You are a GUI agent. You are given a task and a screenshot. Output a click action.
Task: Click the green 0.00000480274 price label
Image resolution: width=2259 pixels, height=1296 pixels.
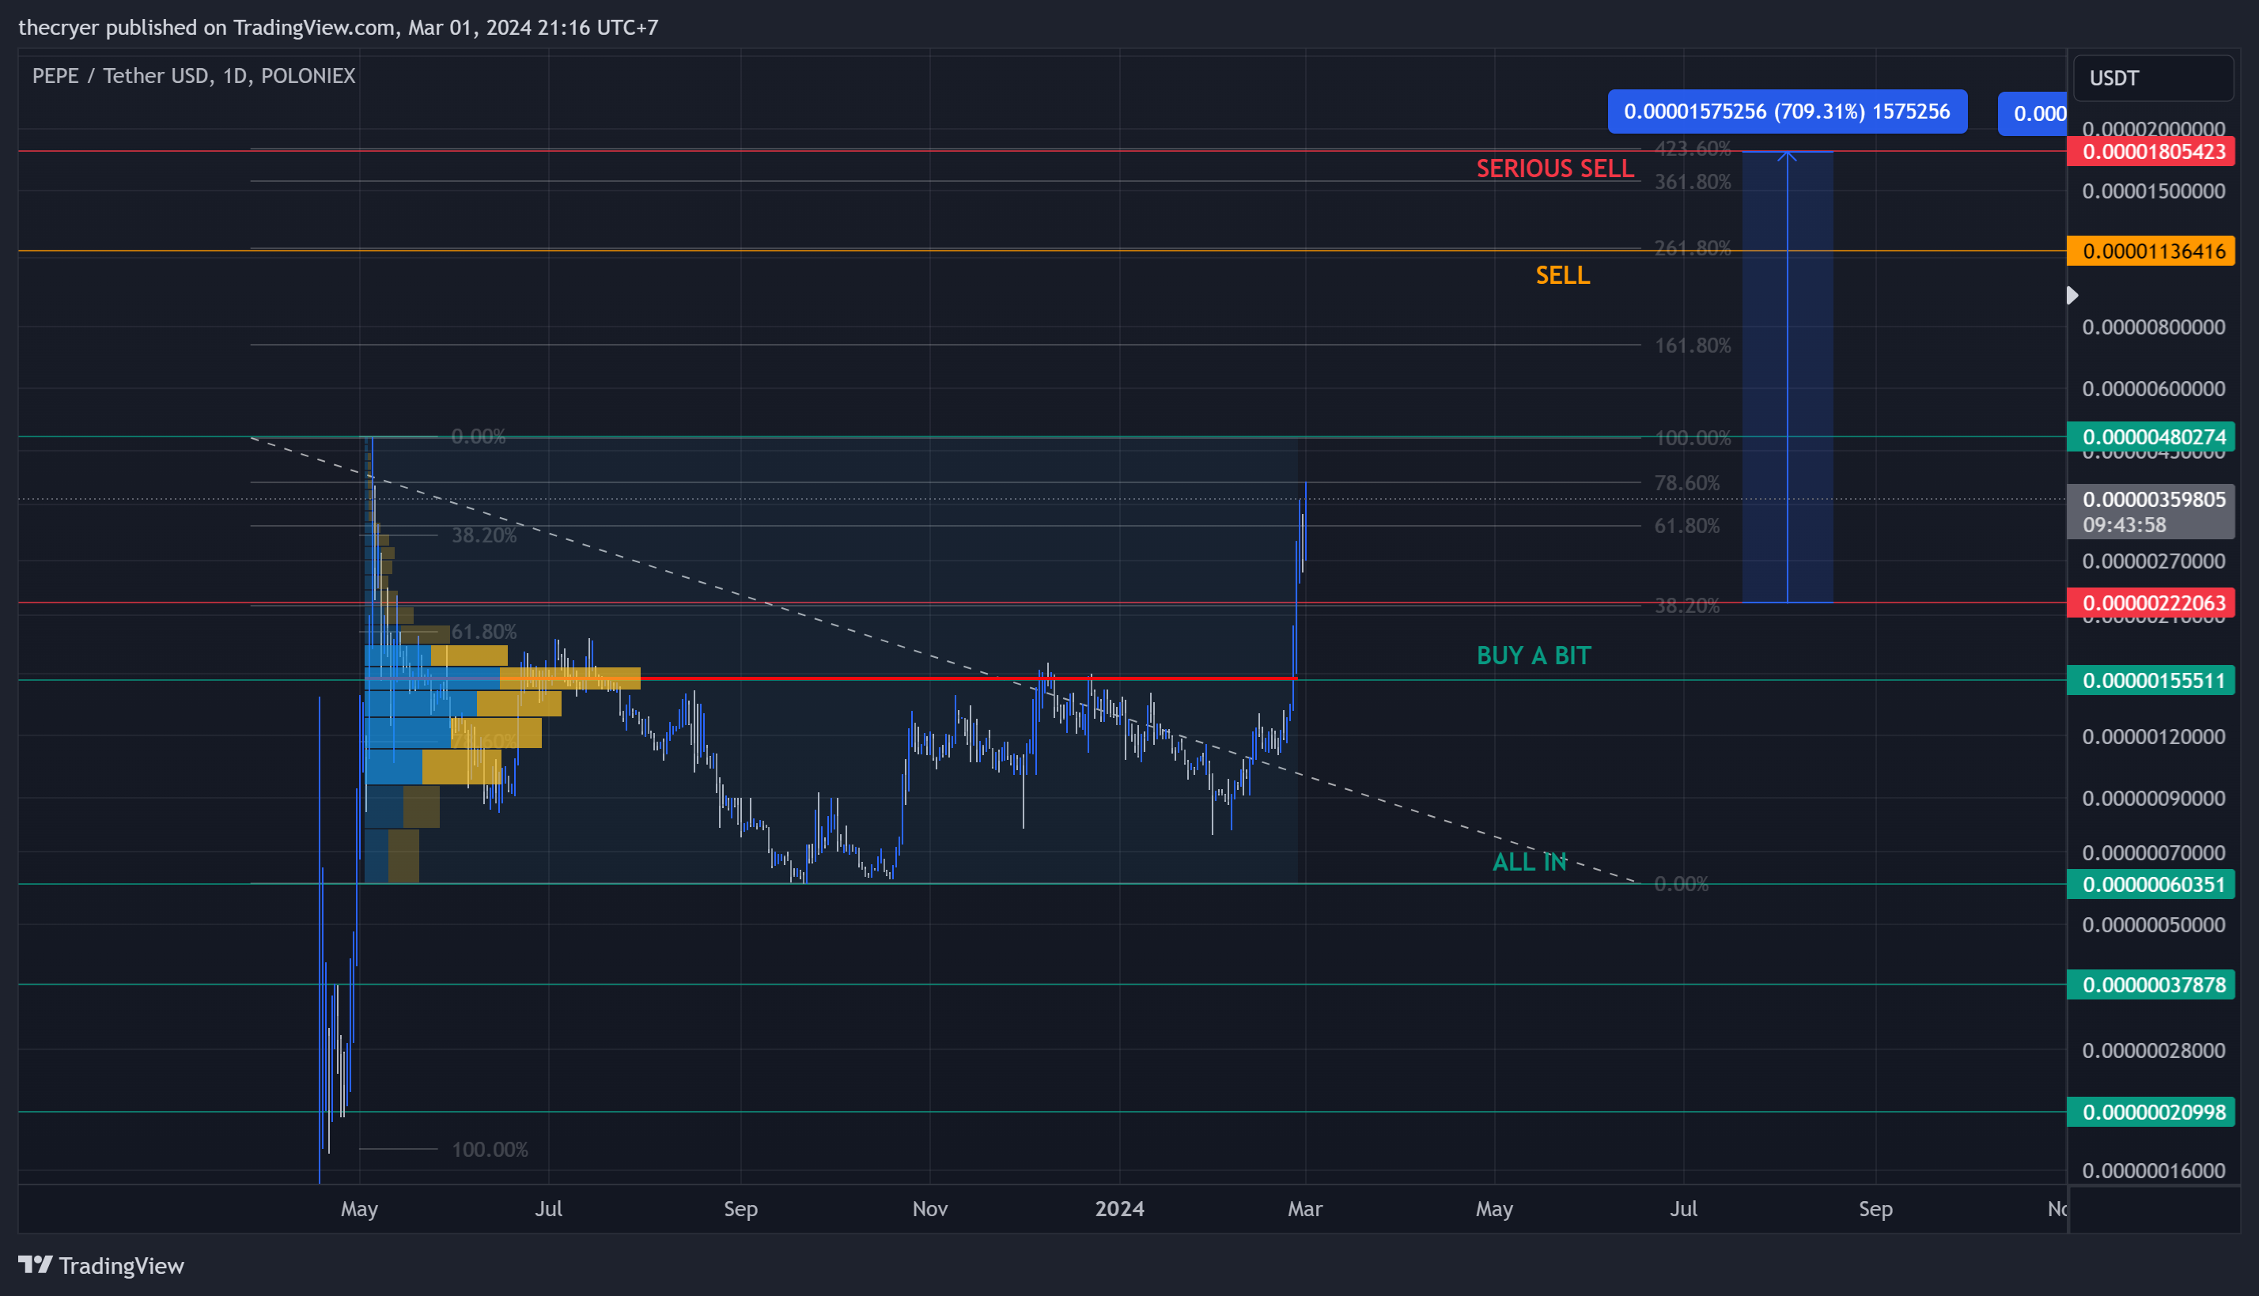click(2151, 437)
